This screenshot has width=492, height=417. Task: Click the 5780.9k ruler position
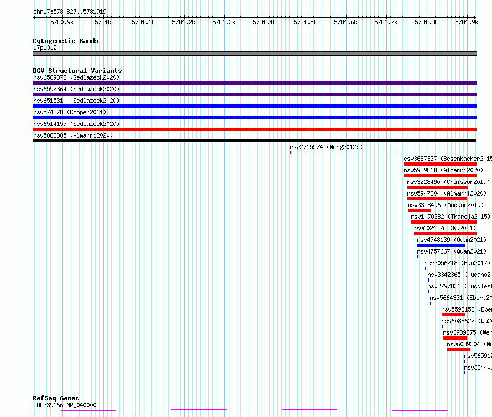coord(62,22)
